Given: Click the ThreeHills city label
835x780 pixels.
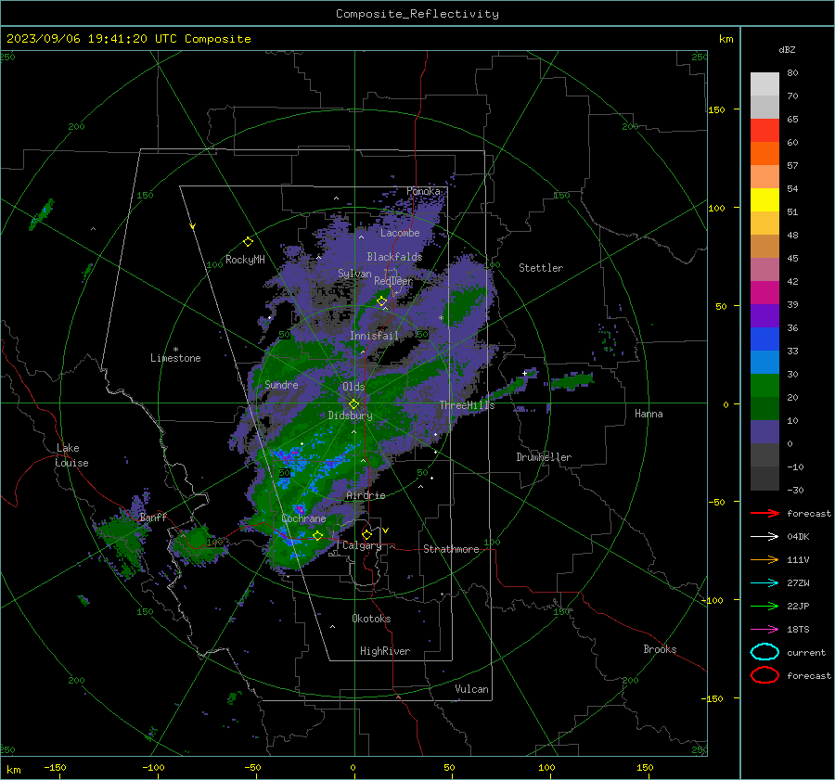Looking at the screenshot, I should (x=467, y=405).
